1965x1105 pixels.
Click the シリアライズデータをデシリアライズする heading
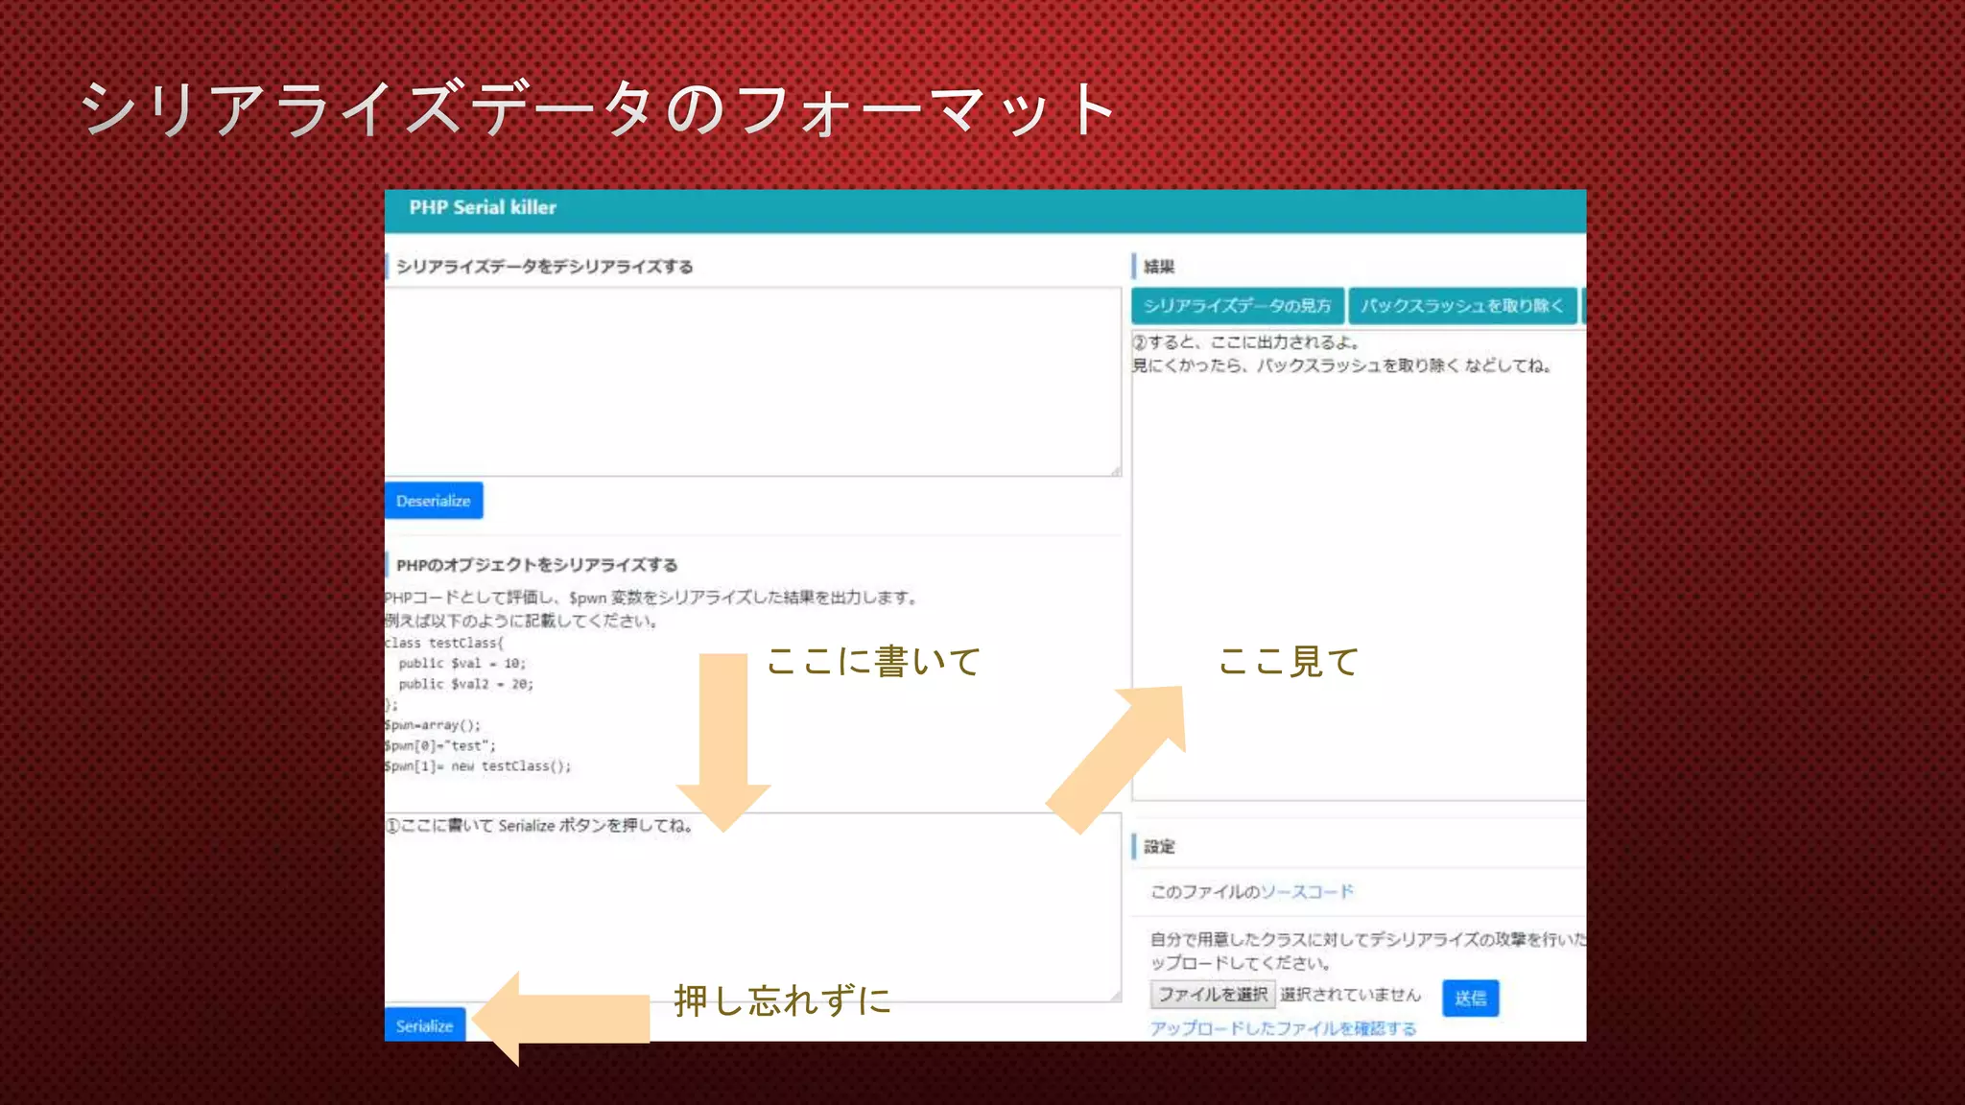[544, 267]
